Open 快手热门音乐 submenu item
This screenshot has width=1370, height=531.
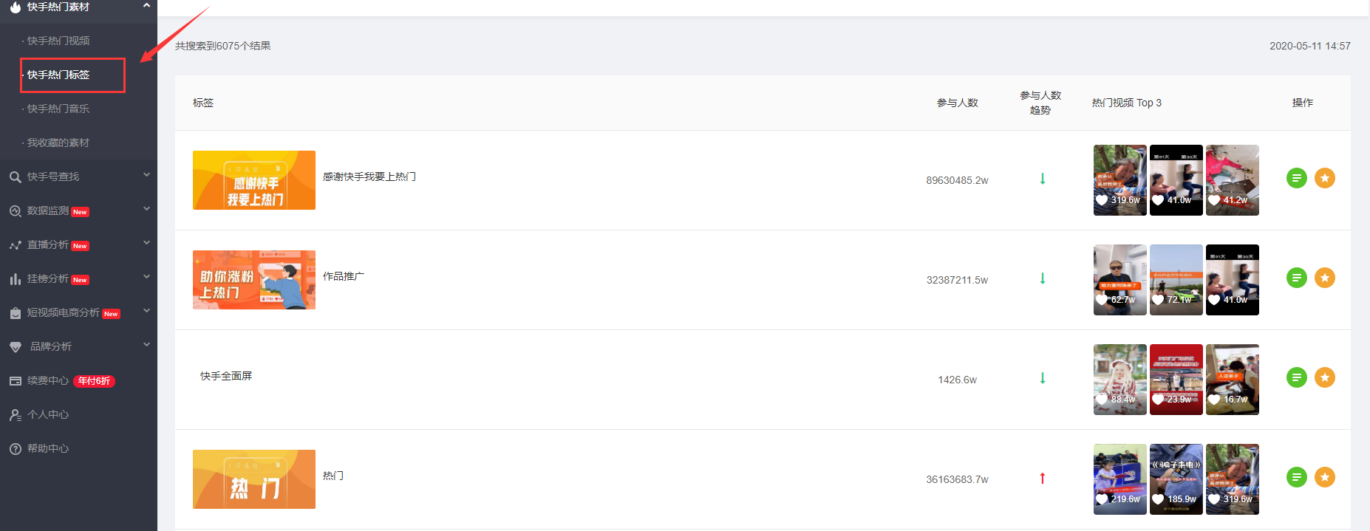click(x=58, y=109)
